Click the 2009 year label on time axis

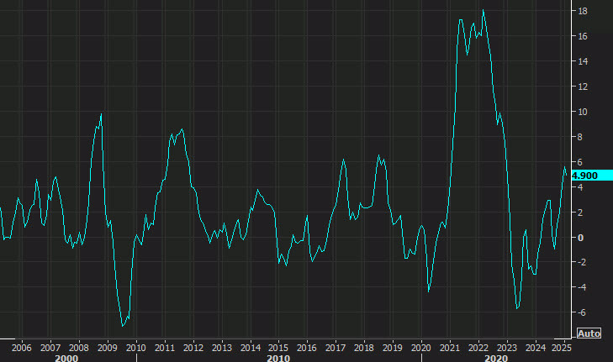click(107, 348)
